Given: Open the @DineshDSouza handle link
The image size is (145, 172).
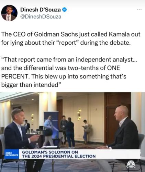Looking at the screenshot, I should click(x=41, y=17).
